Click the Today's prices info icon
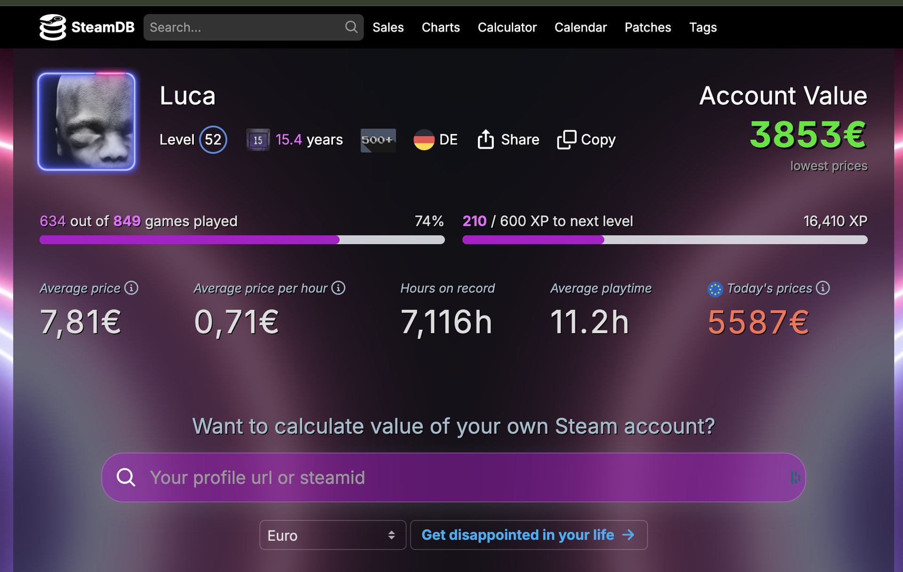 pos(823,288)
